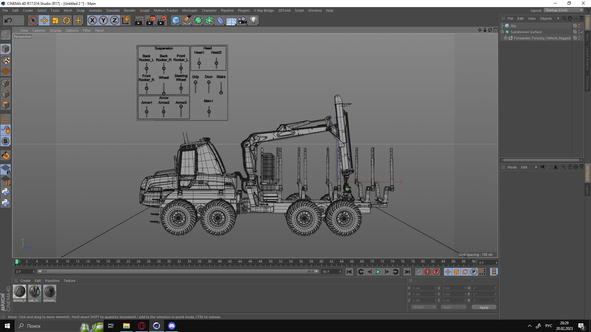Toggle the coordinate system icon
Viewport: 591px width, 332px height.
(126, 21)
